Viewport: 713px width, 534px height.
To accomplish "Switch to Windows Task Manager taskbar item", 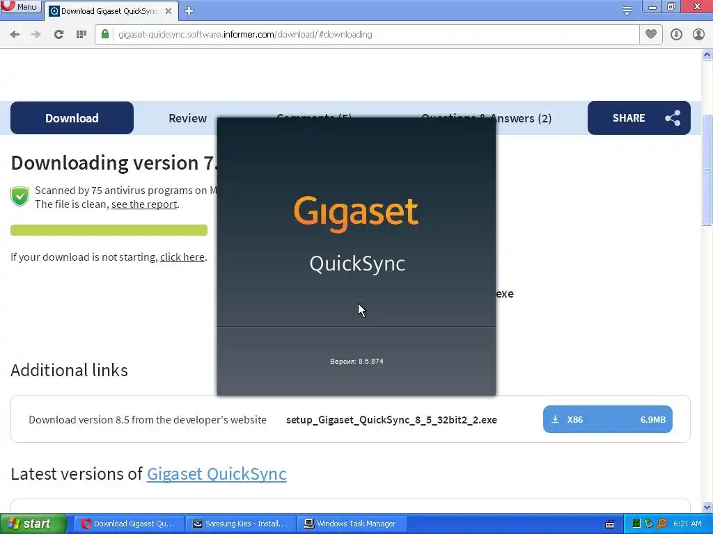I will [x=352, y=524].
